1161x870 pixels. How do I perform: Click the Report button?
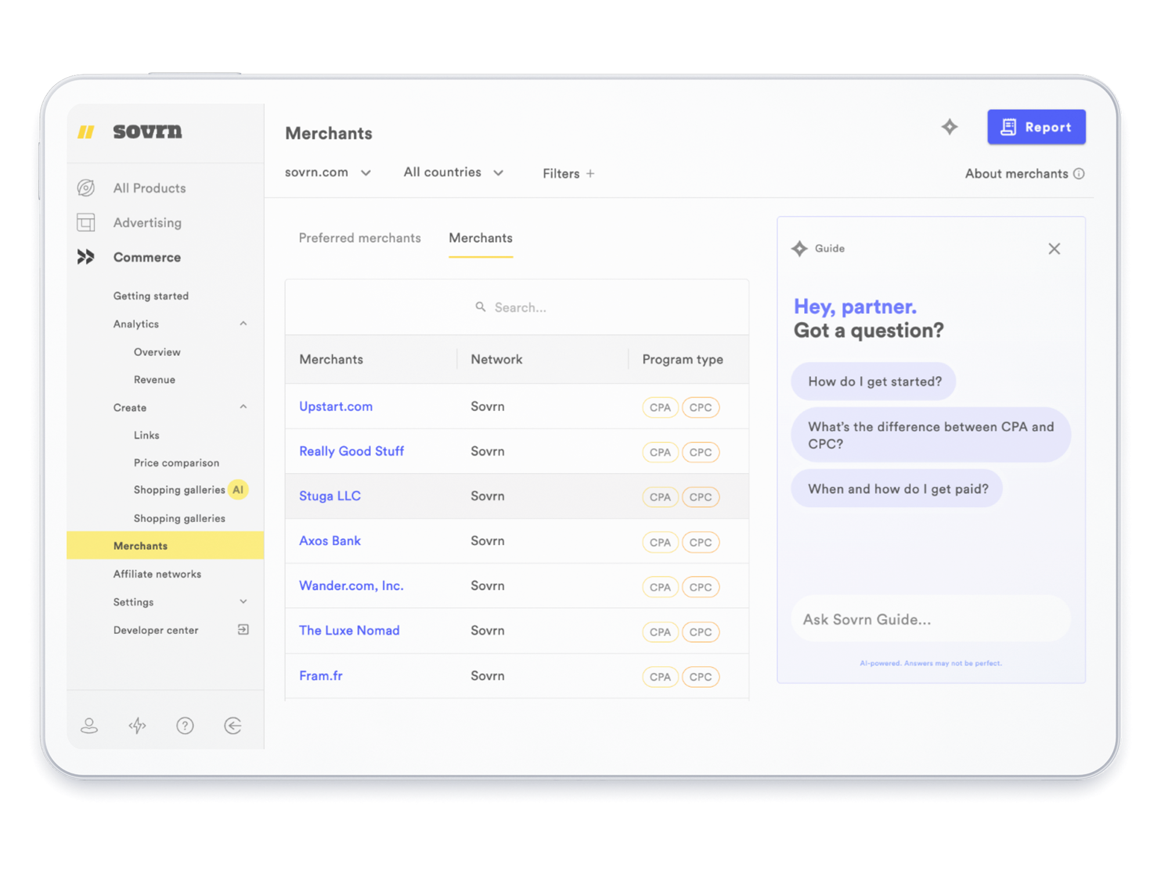click(1036, 127)
